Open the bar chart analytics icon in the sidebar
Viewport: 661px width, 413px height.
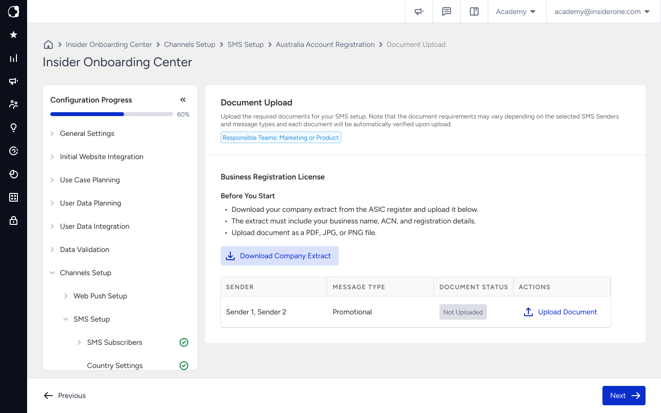[x=14, y=58]
